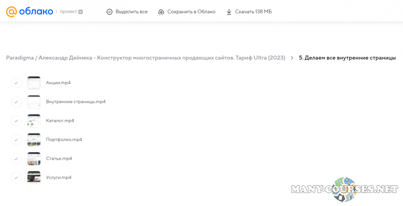Click the Выделить все checkmark icon
The image size is (403, 206).
pos(109,12)
